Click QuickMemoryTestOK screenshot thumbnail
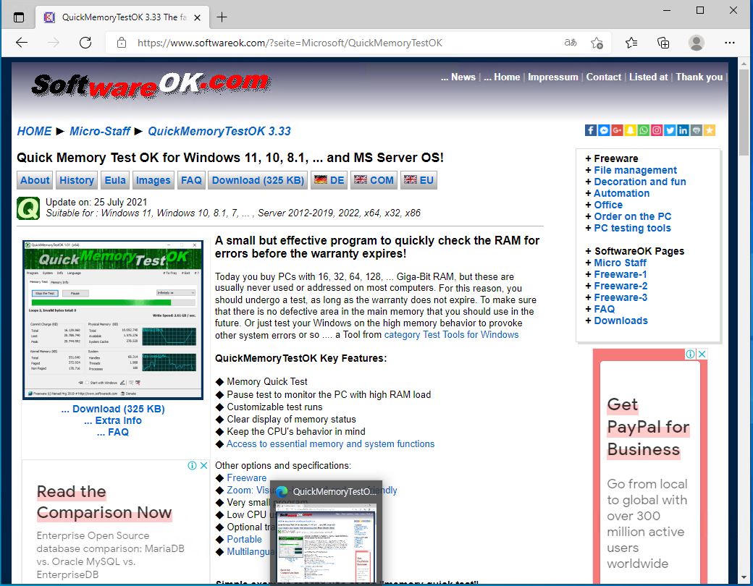The image size is (753, 586). point(113,320)
